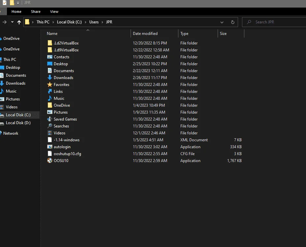Screen dimensions: 306x247
Task: Go to Users breadcrumb
Action: (x=94, y=22)
